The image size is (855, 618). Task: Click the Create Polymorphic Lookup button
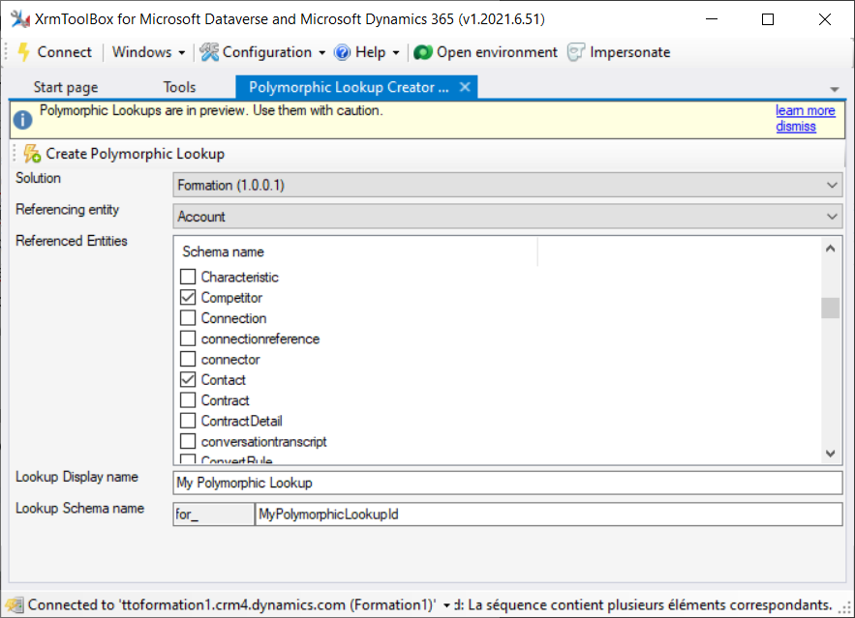tap(124, 154)
